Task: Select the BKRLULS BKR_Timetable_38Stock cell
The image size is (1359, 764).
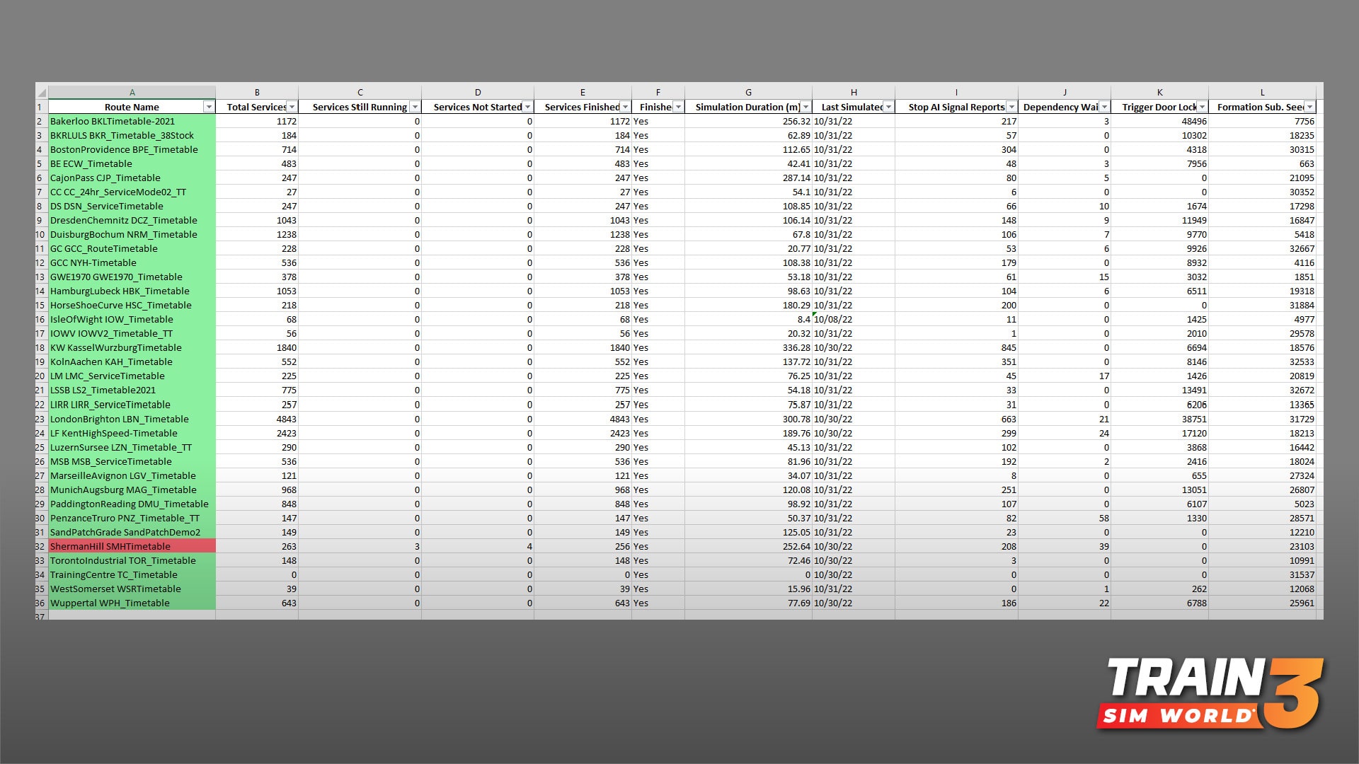Action: [x=132, y=135]
